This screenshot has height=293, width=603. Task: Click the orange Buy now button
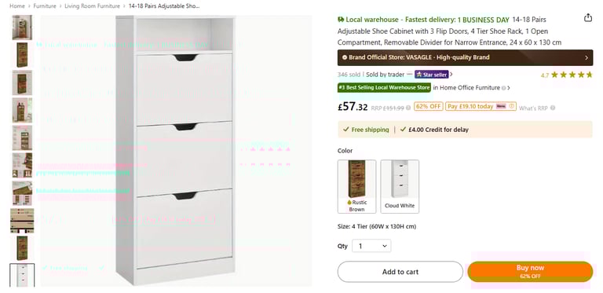point(530,272)
